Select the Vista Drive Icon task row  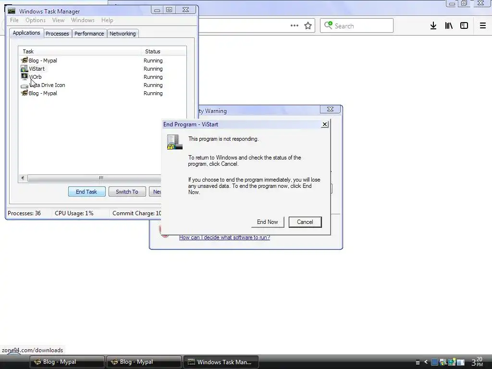click(x=102, y=85)
